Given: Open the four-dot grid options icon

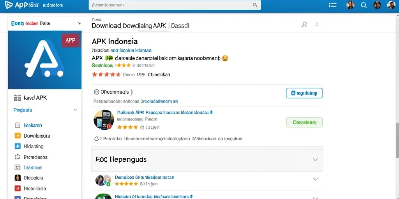Looking at the screenshot, I should pyautogui.click(x=317, y=24).
